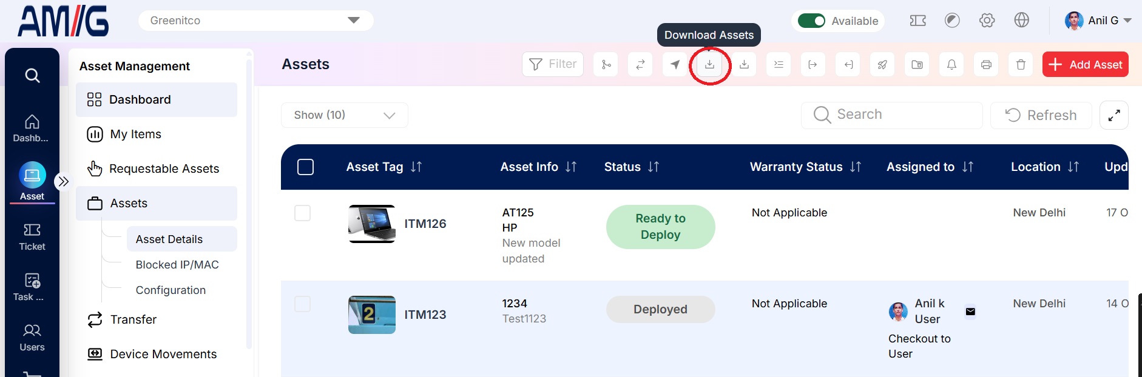Screen dimensions: 1142x377
Task: Click the ITM123 asset tag link
Action: tap(425, 315)
